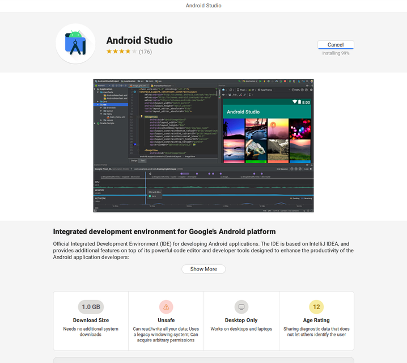Open the Unsafe permissions details text

[166, 335]
